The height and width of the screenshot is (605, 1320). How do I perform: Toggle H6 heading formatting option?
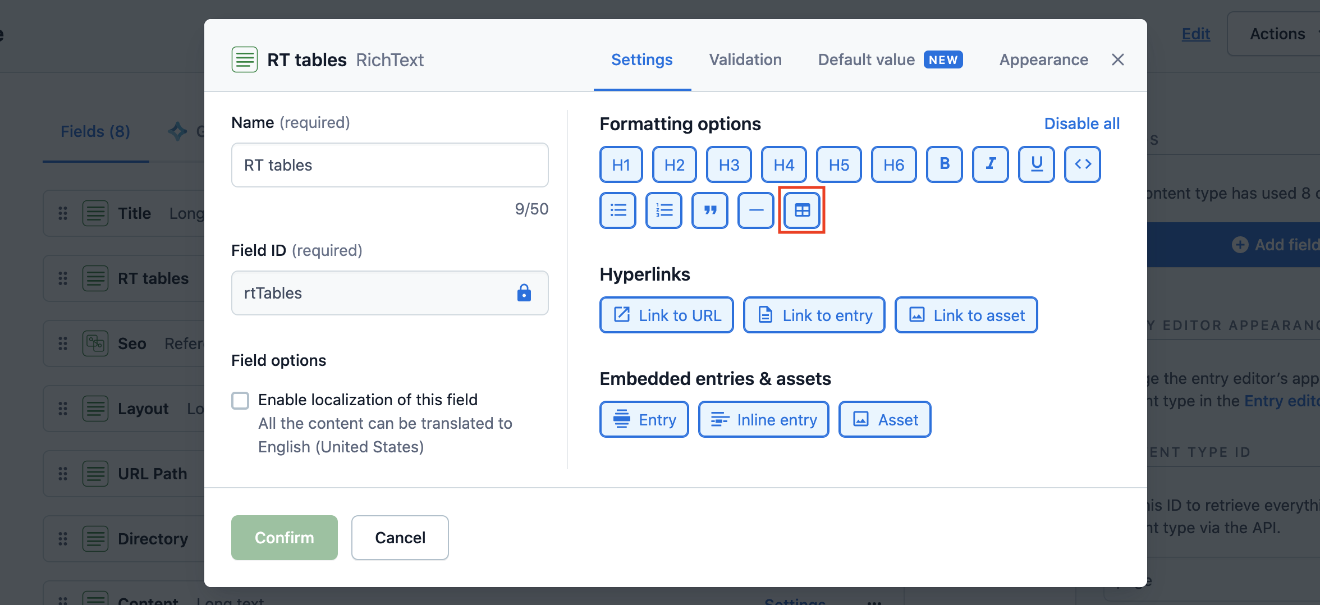(894, 164)
